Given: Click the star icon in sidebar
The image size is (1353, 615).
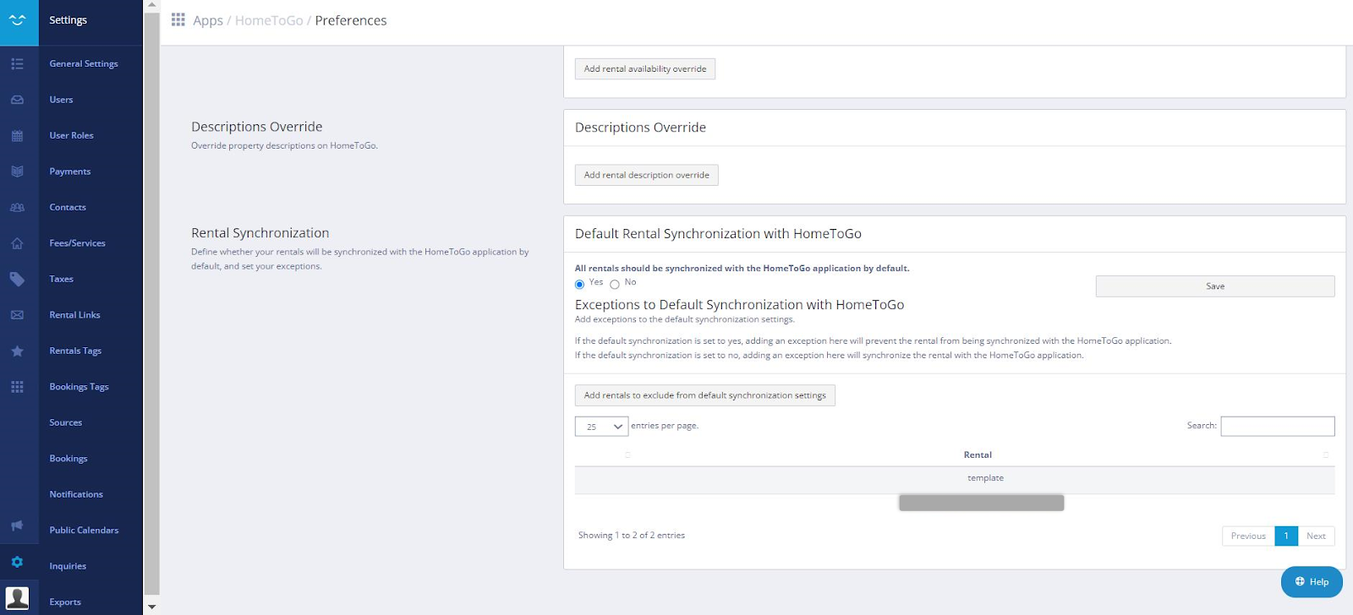Looking at the screenshot, I should click(17, 351).
